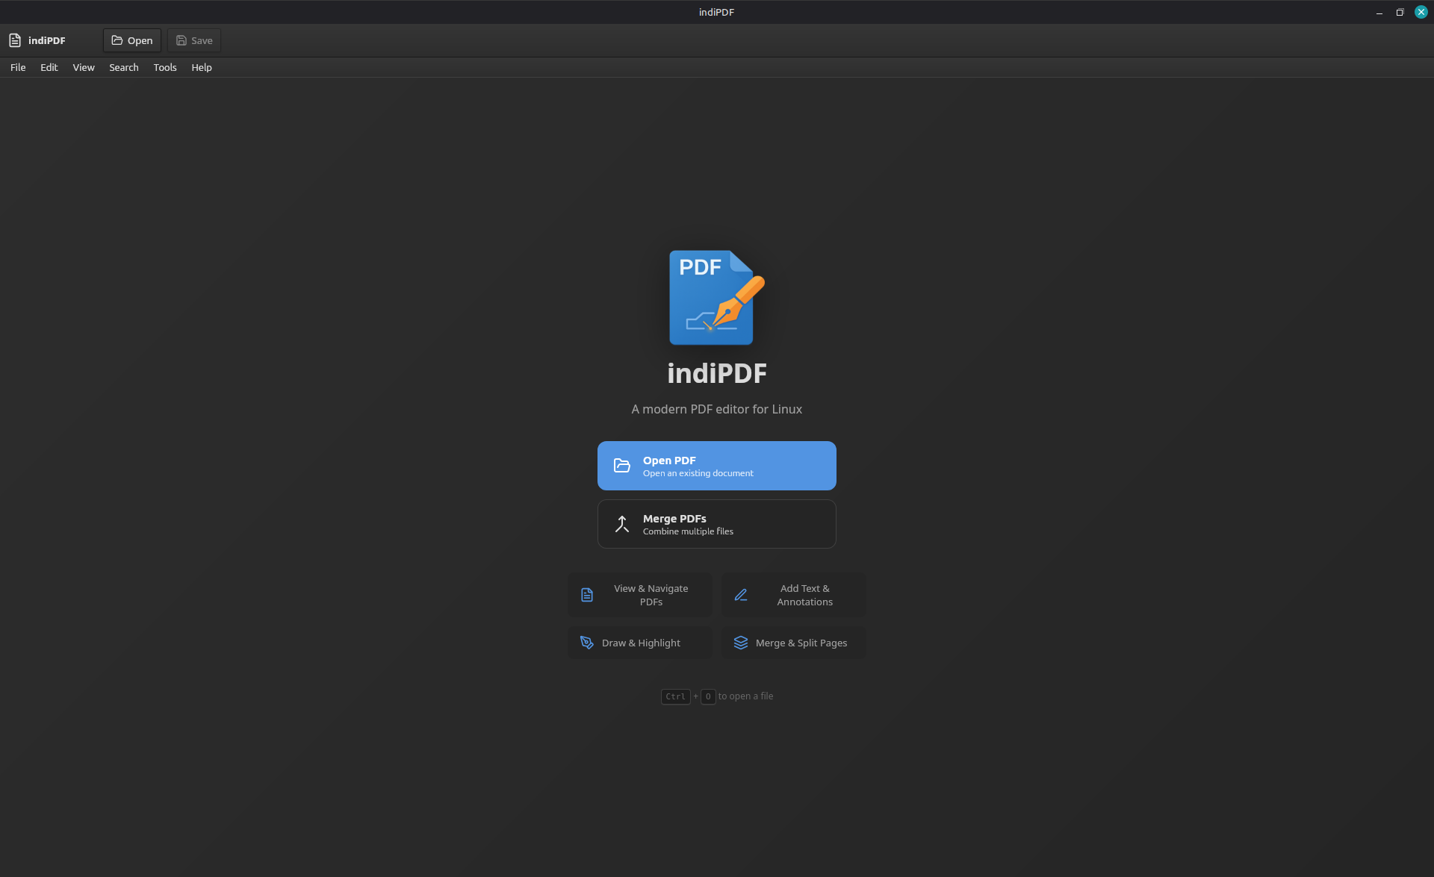
Task: Click the indiPDF document icon top left
Action: (x=16, y=40)
